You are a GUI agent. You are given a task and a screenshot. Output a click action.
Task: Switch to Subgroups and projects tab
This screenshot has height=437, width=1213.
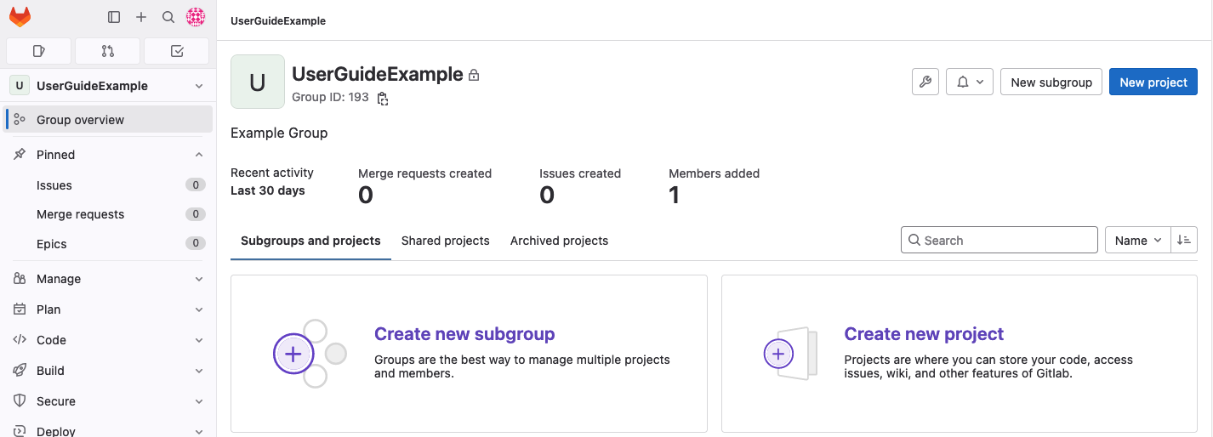tap(310, 241)
